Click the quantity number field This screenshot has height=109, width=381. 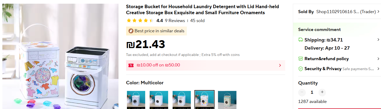[x=312, y=92]
